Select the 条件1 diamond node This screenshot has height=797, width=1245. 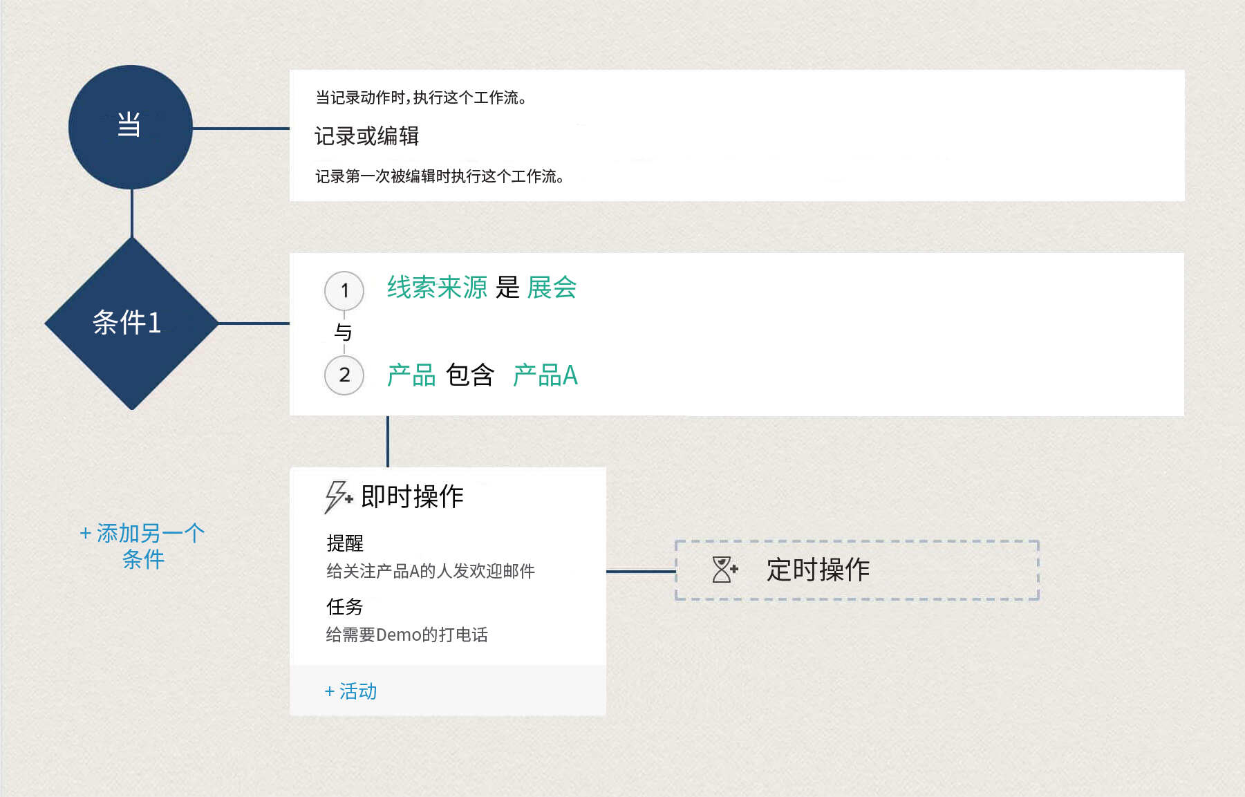click(131, 323)
